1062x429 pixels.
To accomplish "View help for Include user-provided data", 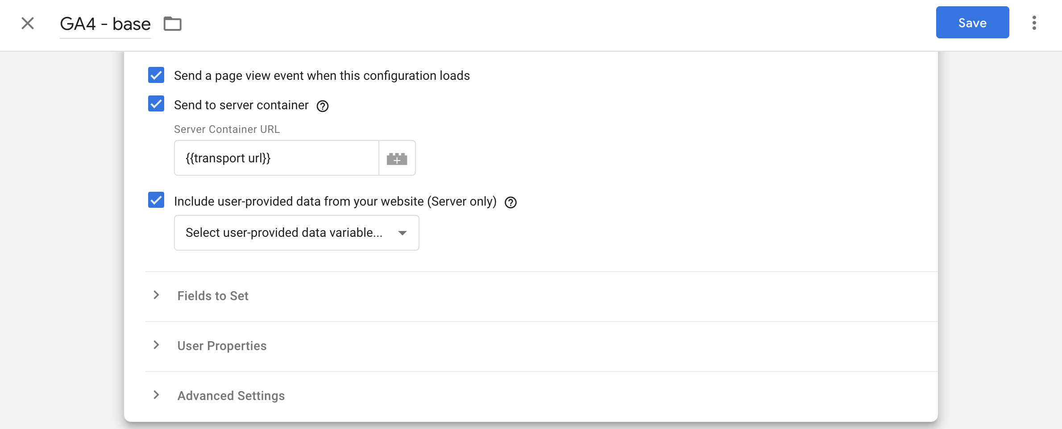I will pos(512,202).
